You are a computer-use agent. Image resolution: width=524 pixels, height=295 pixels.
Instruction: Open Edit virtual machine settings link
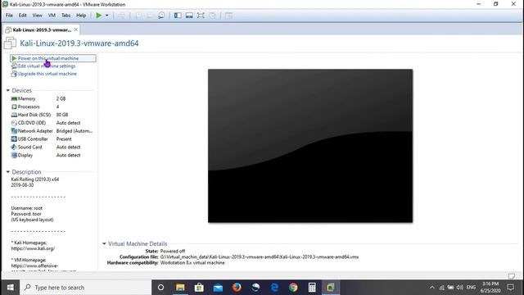(47, 66)
